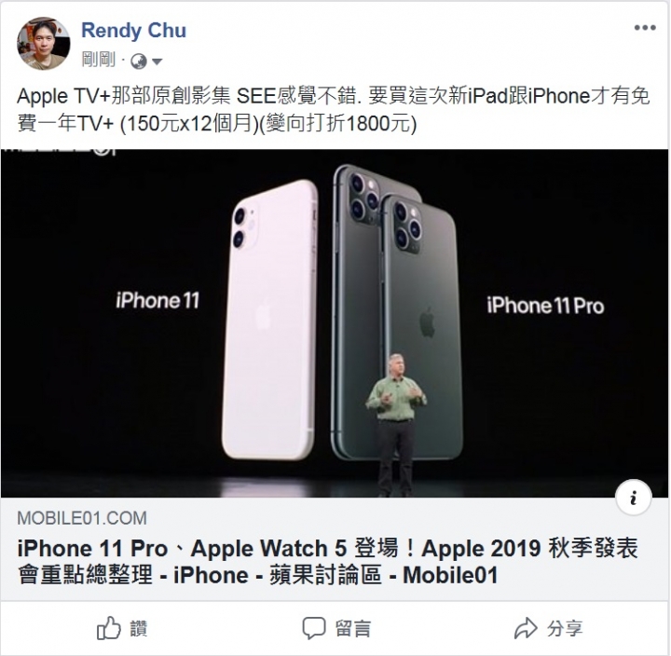Click the iPhone 11 Pro label in preview
The width and height of the screenshot is (671, 656).
click(545, 306)
